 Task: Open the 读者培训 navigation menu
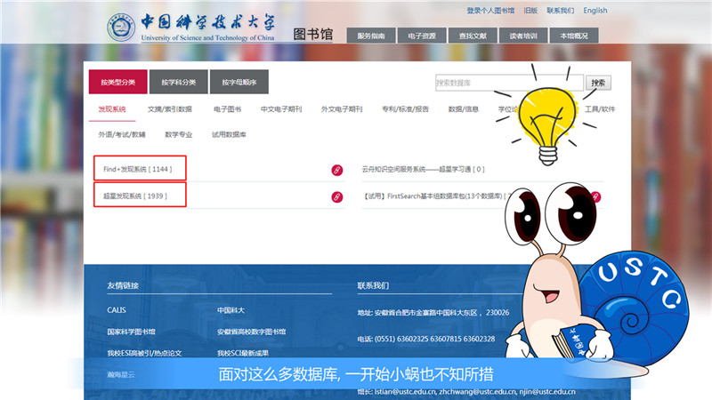[x=523, y=36]
